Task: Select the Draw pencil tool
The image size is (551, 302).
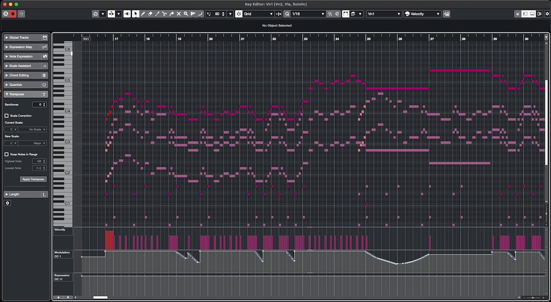Action: click(143, 14)
